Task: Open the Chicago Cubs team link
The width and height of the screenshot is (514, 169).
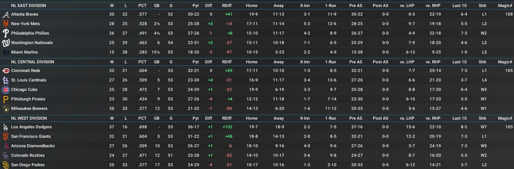Action: click(x=24, y=90)
